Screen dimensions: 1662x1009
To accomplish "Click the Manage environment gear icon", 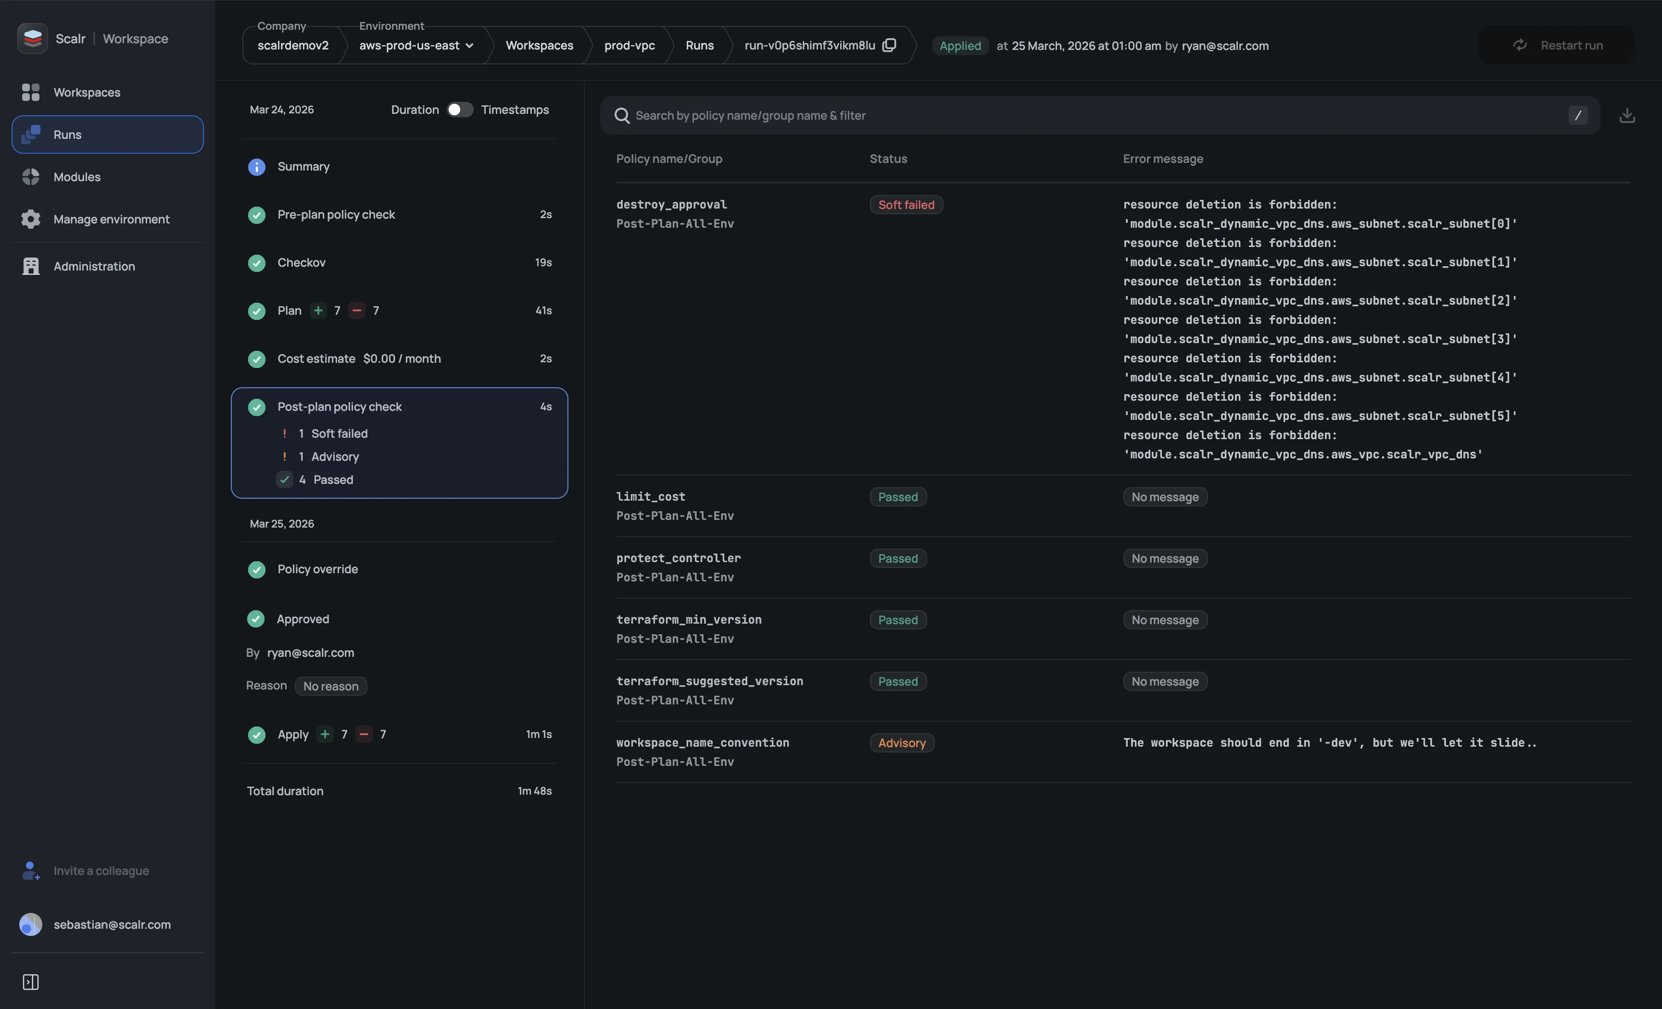I will coord(30,219).
